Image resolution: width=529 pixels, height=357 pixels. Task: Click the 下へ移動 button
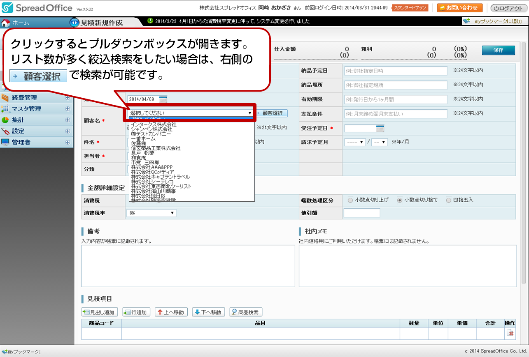click(x=209, y=312)
